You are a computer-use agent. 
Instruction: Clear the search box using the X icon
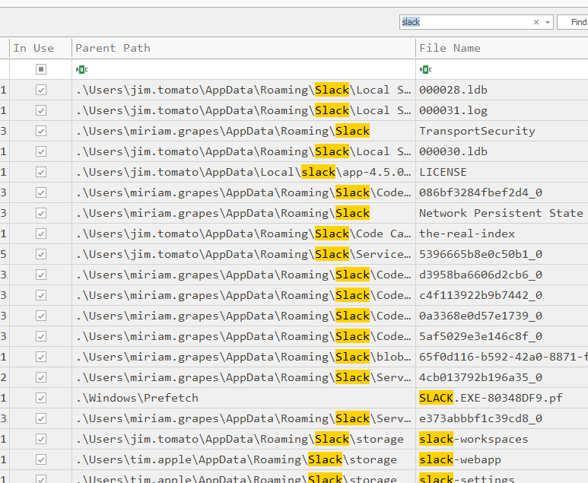pyautogui.click(x=536, y=23)
